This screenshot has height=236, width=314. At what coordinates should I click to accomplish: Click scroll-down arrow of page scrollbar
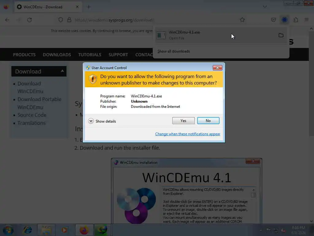pos(311,221)
